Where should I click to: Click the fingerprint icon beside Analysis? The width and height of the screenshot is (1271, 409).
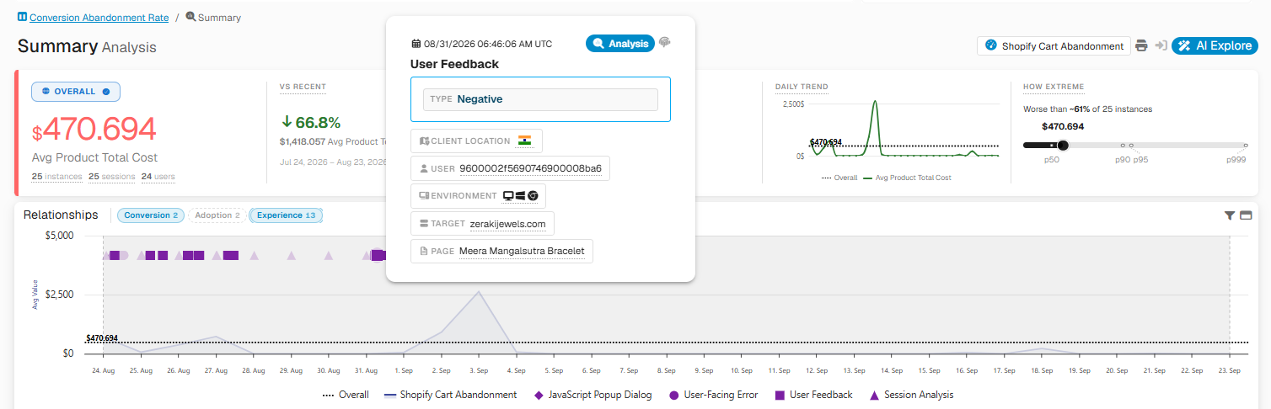coord(665,43)
